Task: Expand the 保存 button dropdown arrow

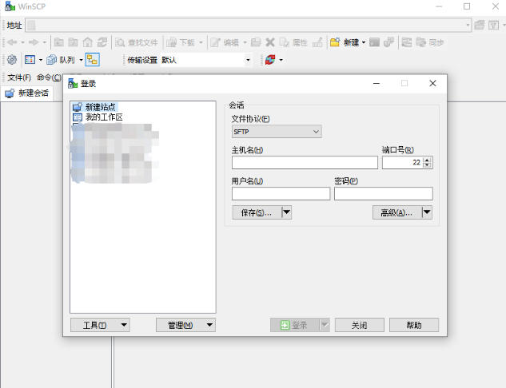Action: click(286, 212)
